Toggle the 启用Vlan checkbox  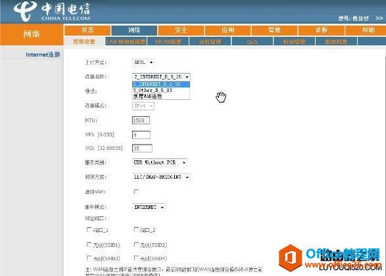(x=136, y=192)
